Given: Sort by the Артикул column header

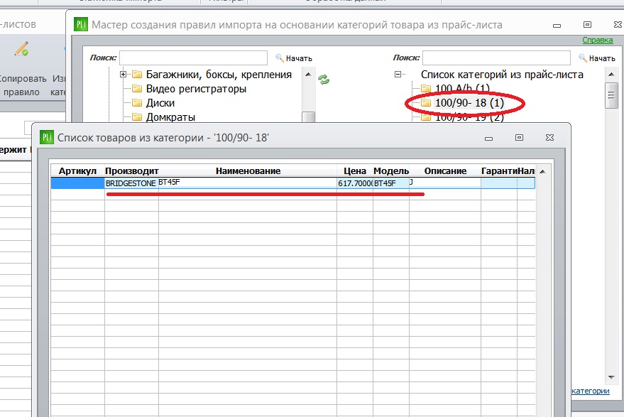Looking at the screenshot, I should 77,171.
